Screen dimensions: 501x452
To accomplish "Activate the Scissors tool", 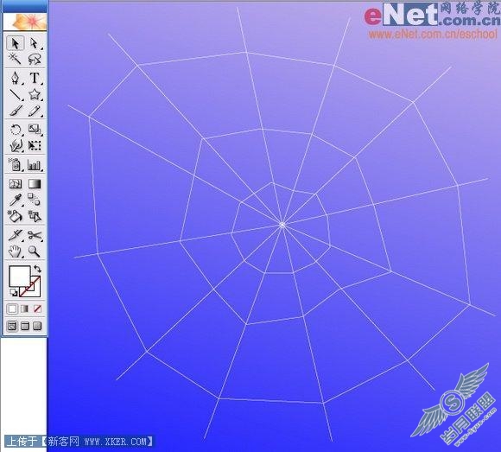I will coord(35,236).
